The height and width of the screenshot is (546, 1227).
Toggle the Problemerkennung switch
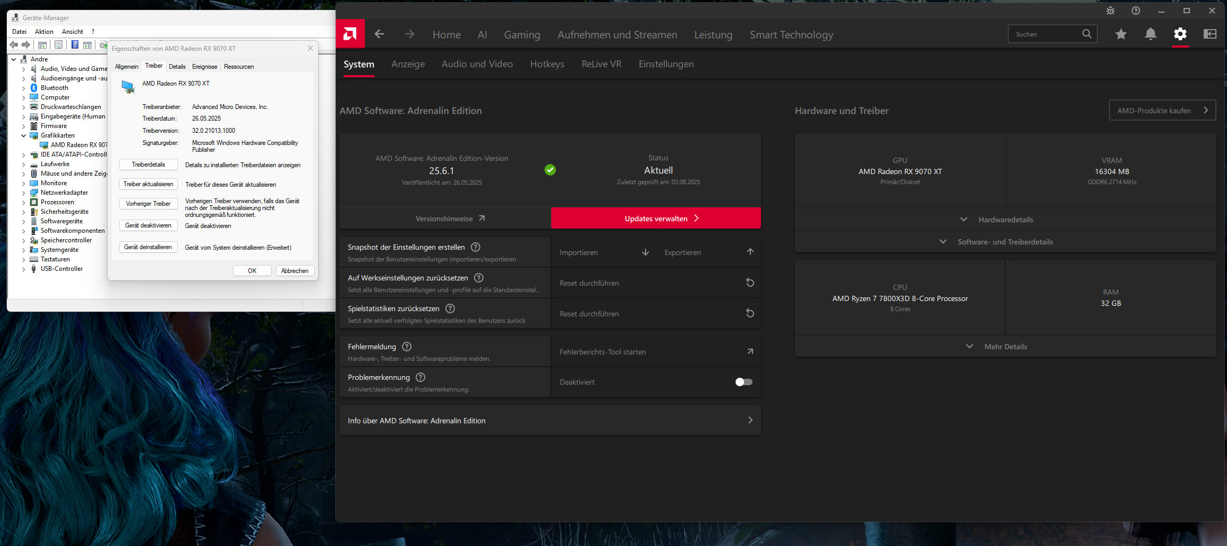[744, 382]
